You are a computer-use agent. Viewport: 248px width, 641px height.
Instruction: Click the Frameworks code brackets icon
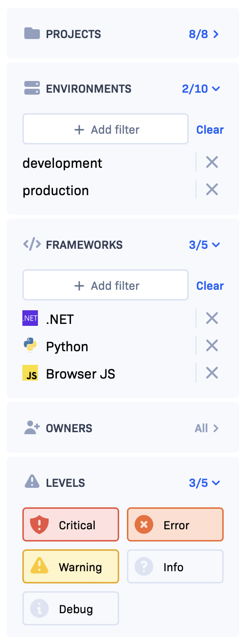pos(32,244)
